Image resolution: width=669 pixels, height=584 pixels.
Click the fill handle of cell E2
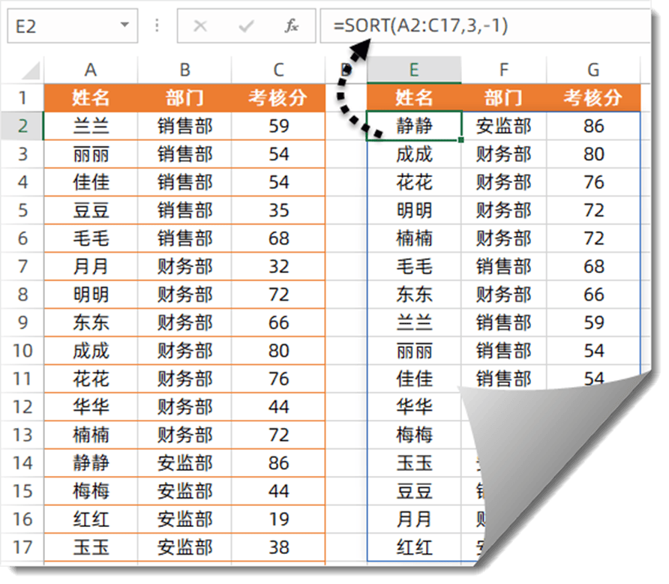pos(460,139)
